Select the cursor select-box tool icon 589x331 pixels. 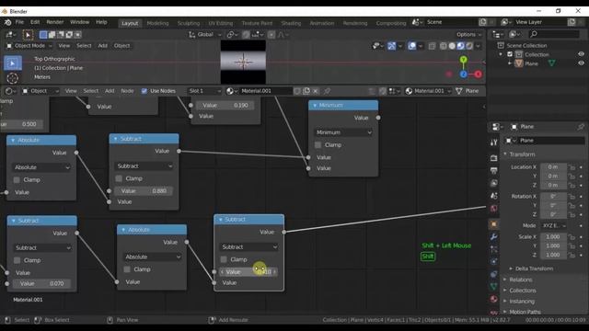(x=28, y=35)
